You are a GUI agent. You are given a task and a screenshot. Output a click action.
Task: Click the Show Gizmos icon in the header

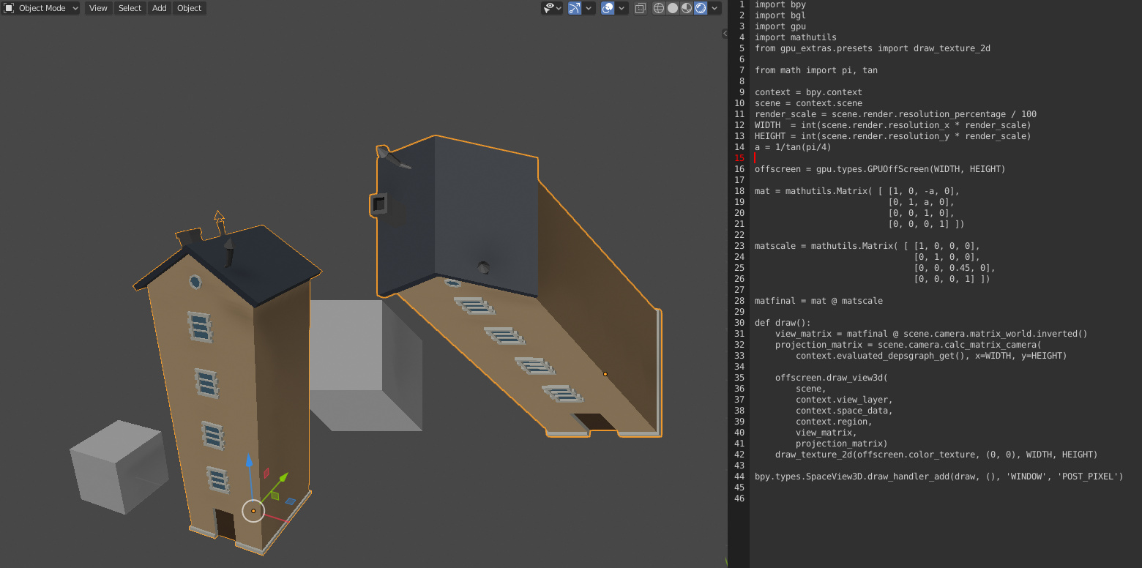[x=575, y=8]
